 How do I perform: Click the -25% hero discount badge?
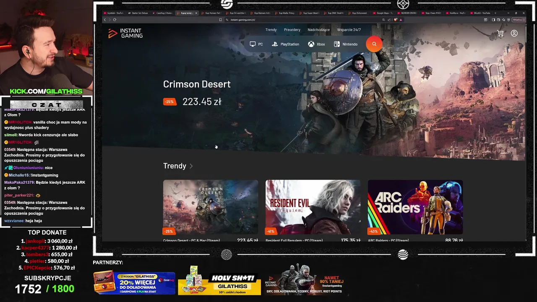169,102
